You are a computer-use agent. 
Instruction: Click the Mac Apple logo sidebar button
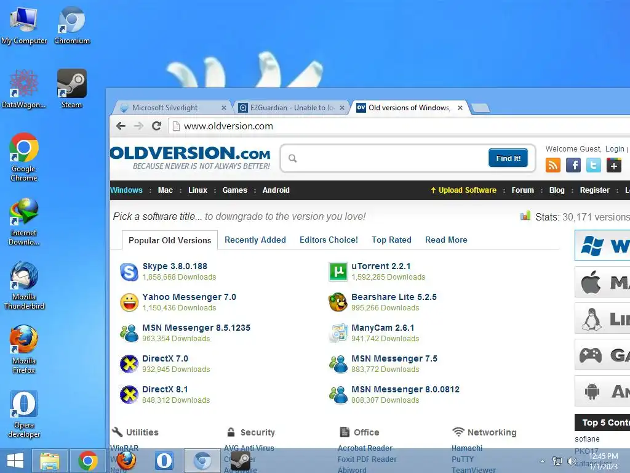pos(602,282)
